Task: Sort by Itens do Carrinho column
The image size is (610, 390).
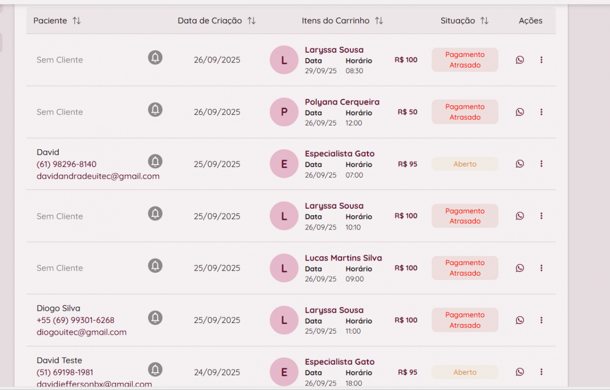Action: click(379, 21)
